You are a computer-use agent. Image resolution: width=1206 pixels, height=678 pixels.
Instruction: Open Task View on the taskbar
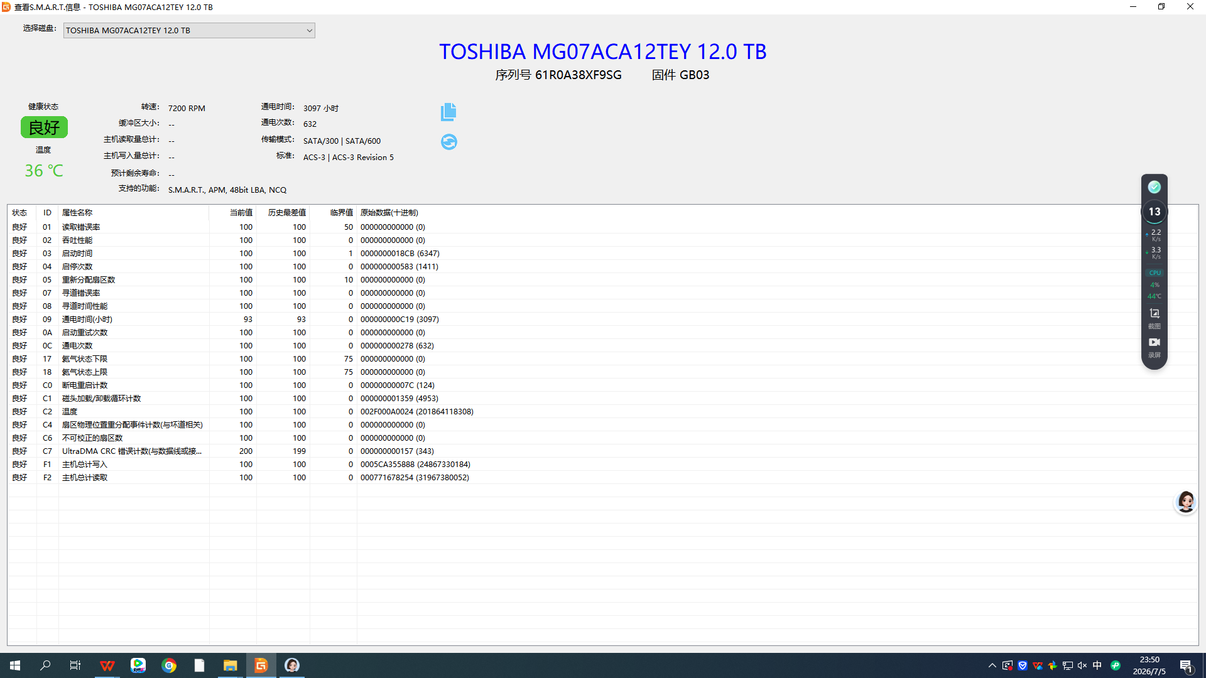tap(75, 665)
